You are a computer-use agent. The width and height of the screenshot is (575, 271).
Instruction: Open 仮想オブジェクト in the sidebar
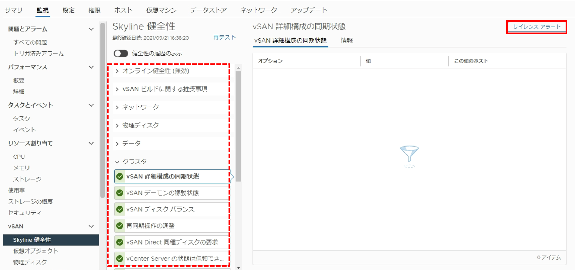tap(36, 251)
